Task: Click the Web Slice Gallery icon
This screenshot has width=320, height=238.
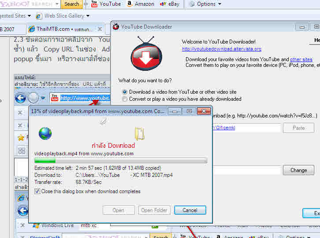Action: click(39, 16)
